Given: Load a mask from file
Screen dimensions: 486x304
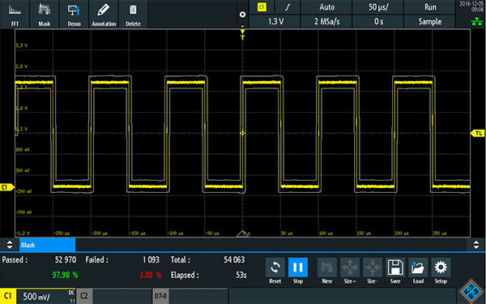Looking at the screenshot, I should 418,271.
